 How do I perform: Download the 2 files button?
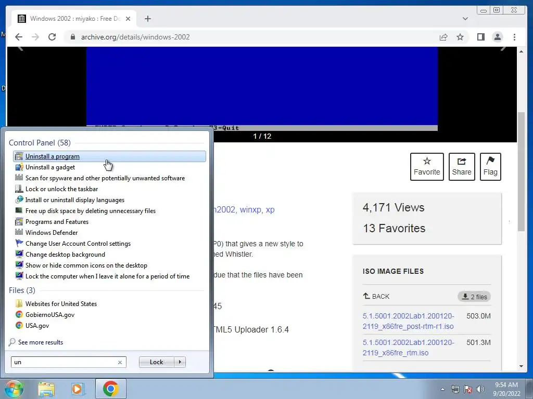(x=474, y=297)
